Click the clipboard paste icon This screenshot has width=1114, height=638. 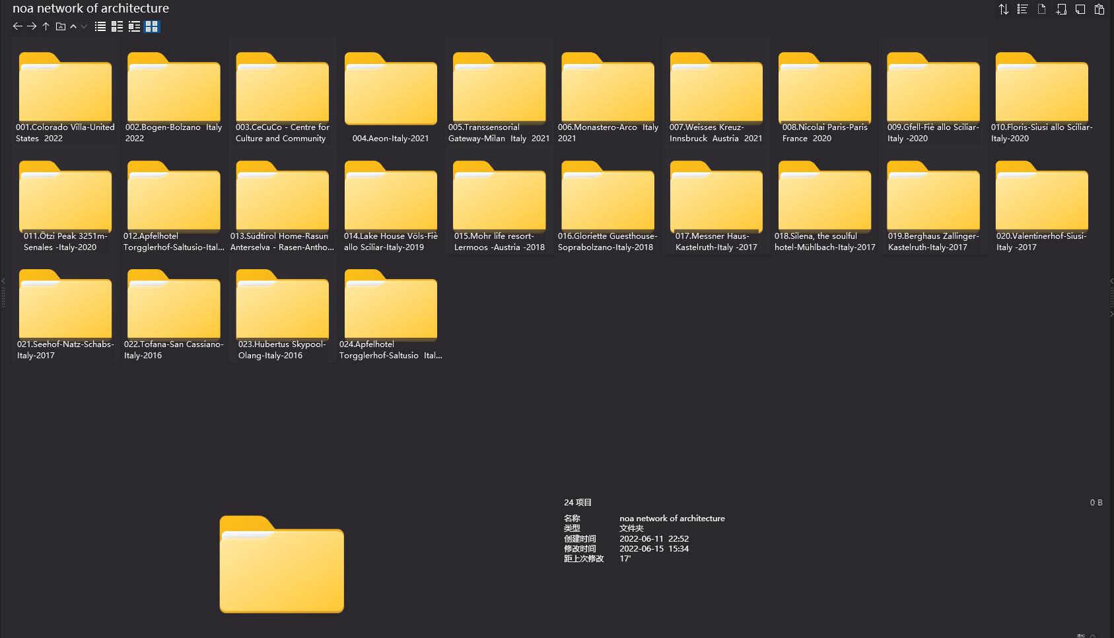pos(1099,9)
